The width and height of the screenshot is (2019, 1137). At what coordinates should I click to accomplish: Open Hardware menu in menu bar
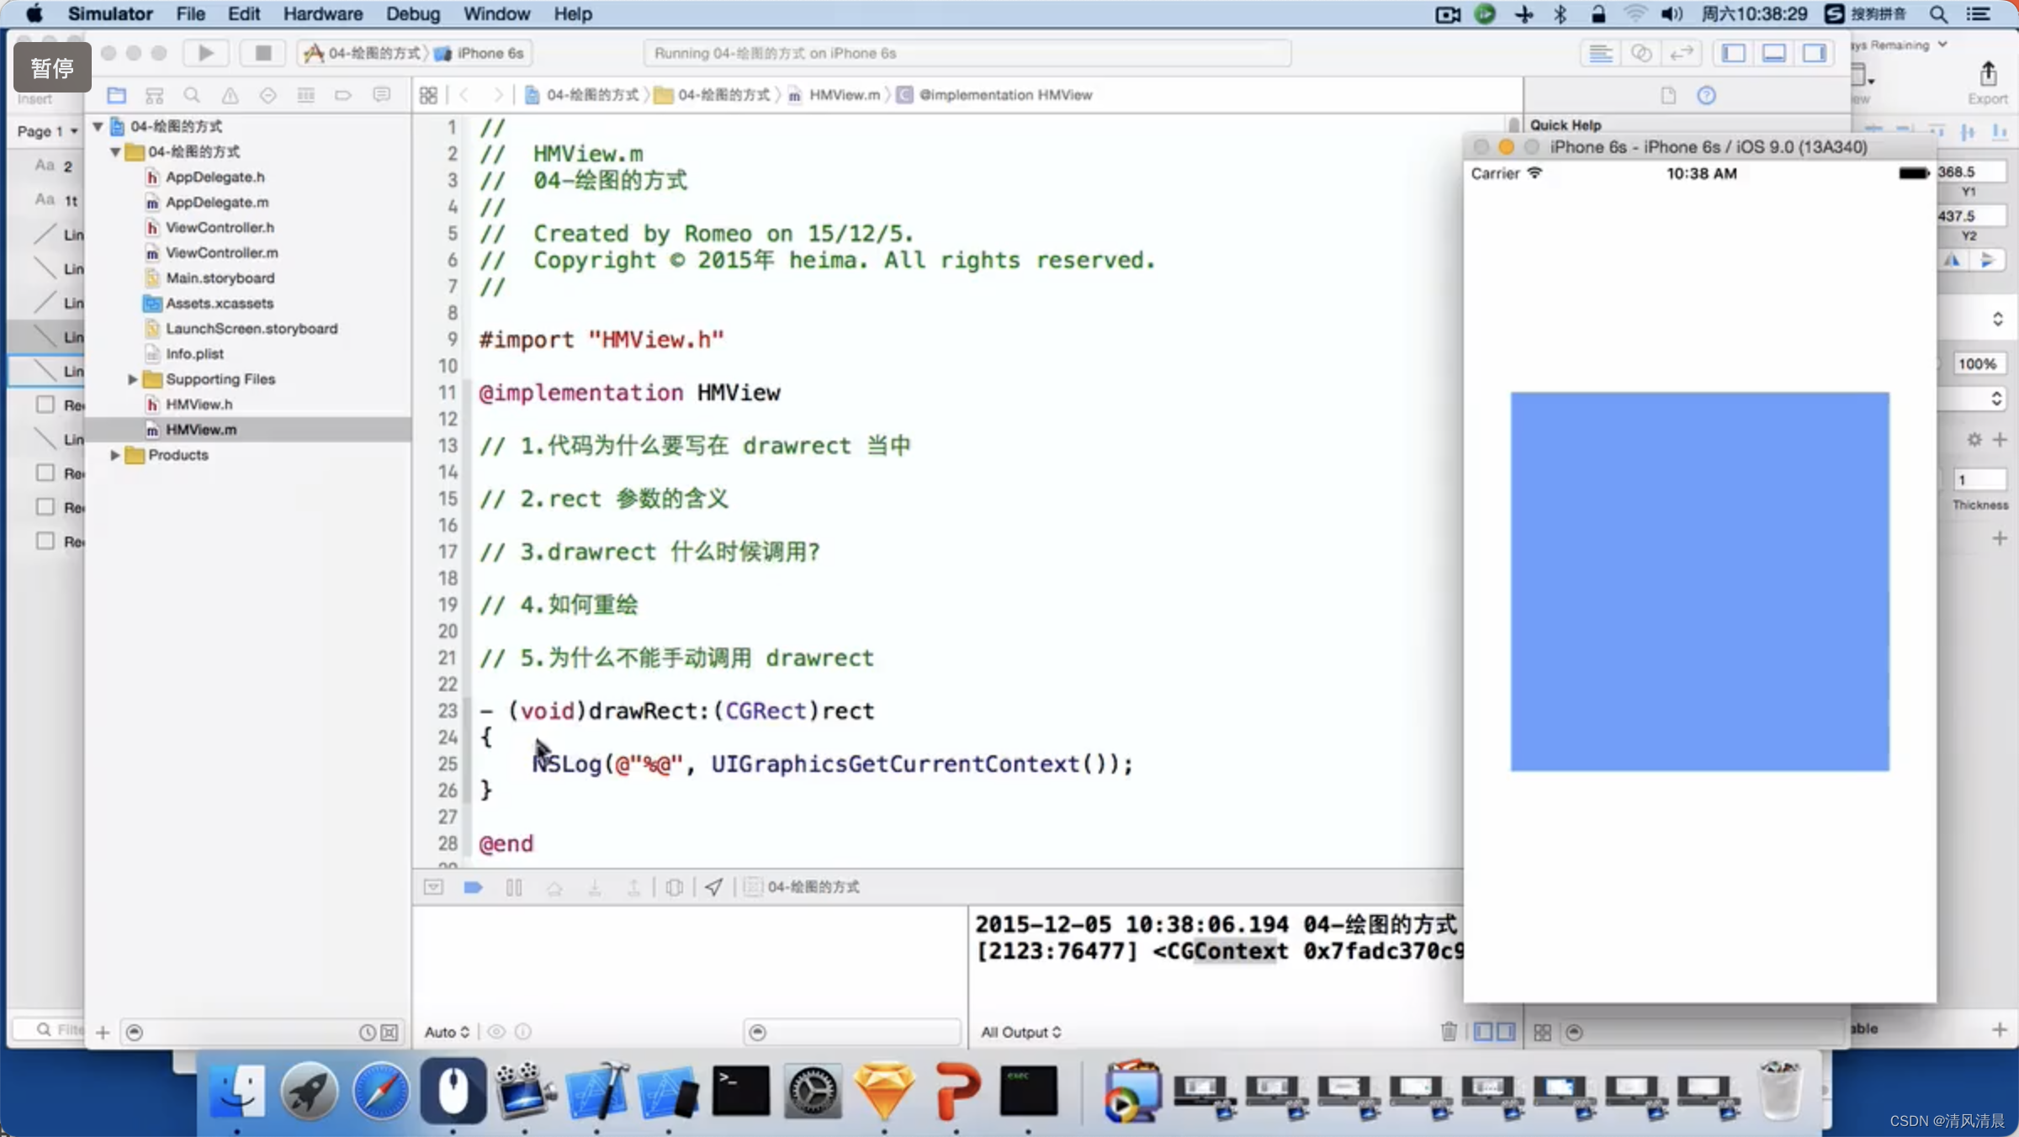321,13
